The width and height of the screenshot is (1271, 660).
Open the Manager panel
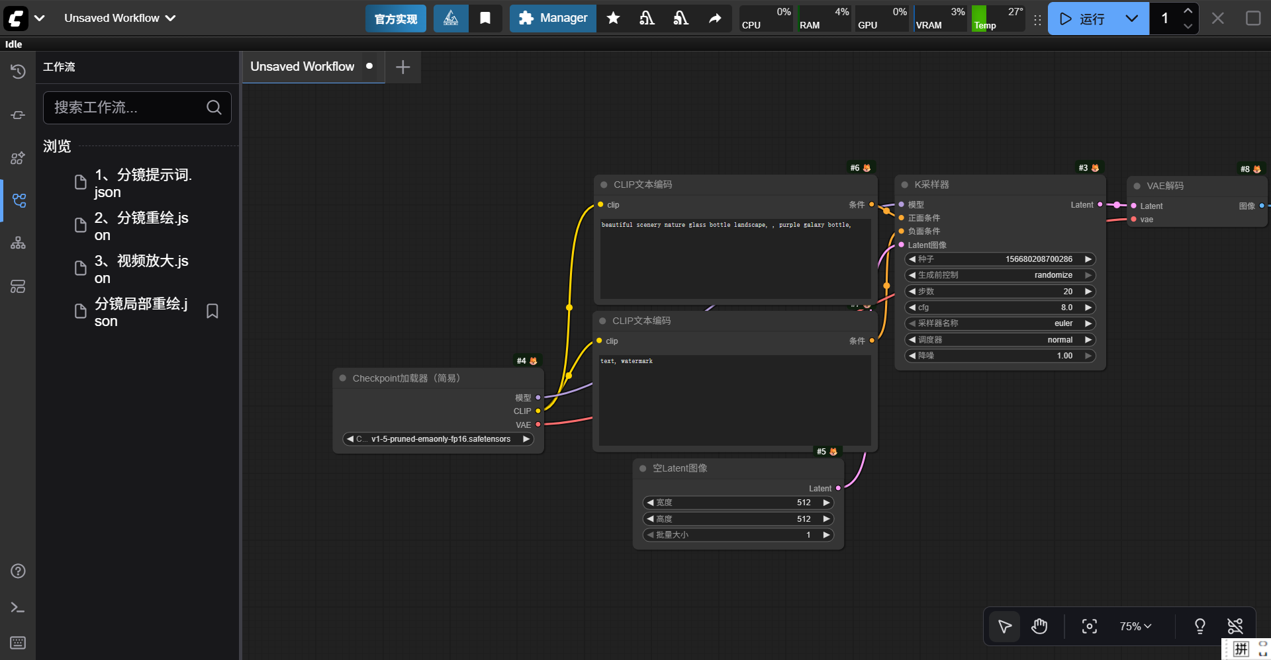coord(553,18)
